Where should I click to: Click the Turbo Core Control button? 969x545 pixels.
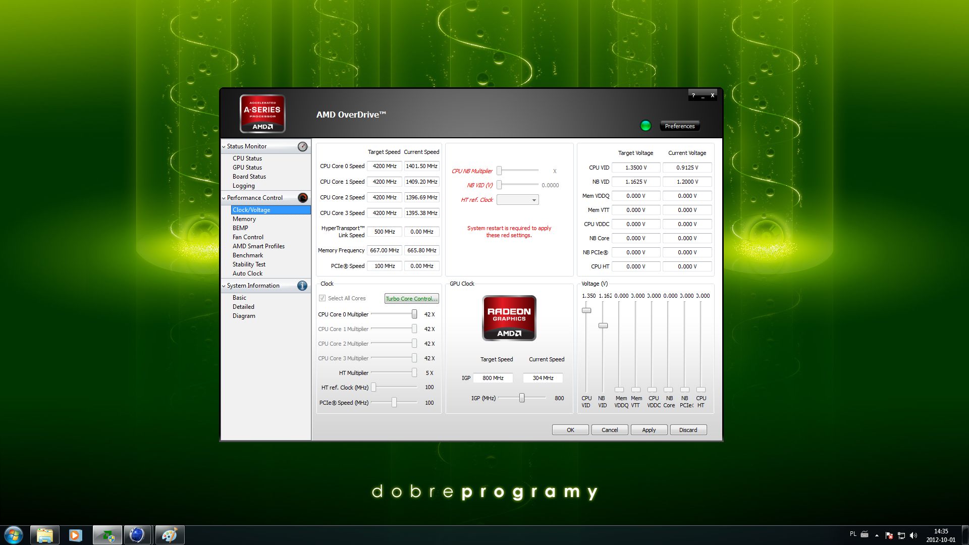point(411,299)
